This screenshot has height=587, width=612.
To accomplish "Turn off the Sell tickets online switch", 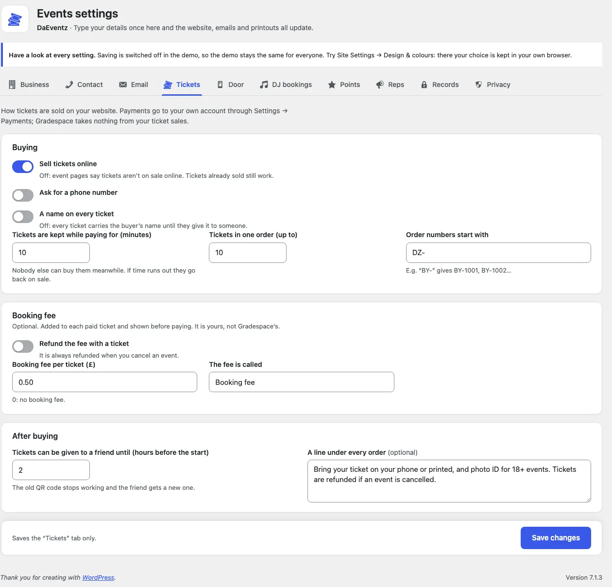I will pyautogui.click(x=23, y=167).
